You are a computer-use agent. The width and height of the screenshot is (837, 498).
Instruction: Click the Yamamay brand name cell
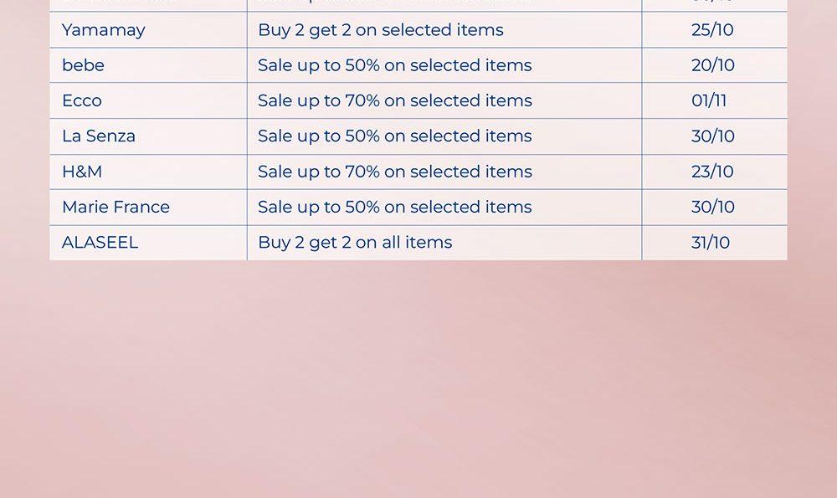pos(104,30)
